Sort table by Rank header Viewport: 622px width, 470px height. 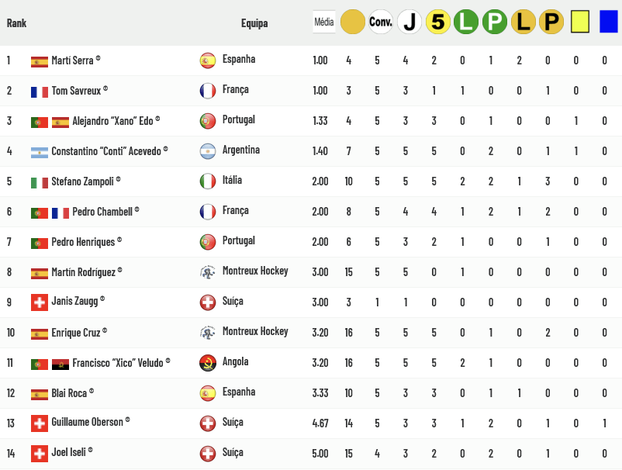[x=16, y=23]
